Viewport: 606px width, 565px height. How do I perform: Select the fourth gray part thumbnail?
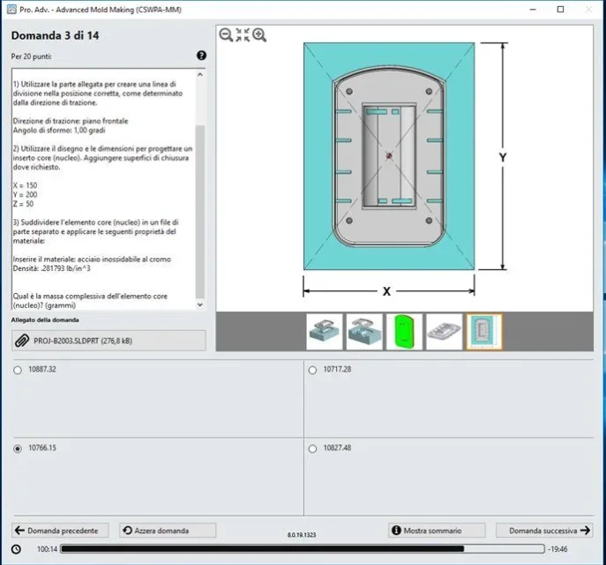(444, 332)
